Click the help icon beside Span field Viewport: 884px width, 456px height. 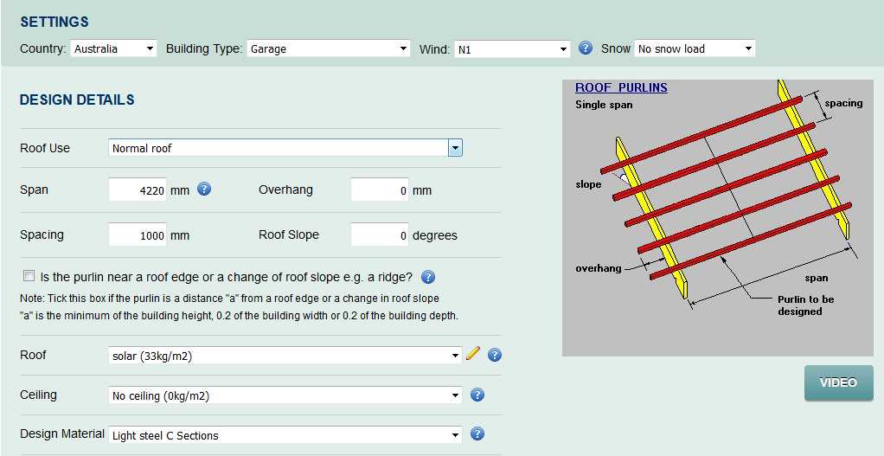point(204,189)
